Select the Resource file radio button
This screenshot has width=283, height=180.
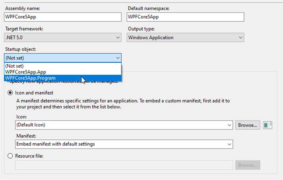tap(11, 156)
